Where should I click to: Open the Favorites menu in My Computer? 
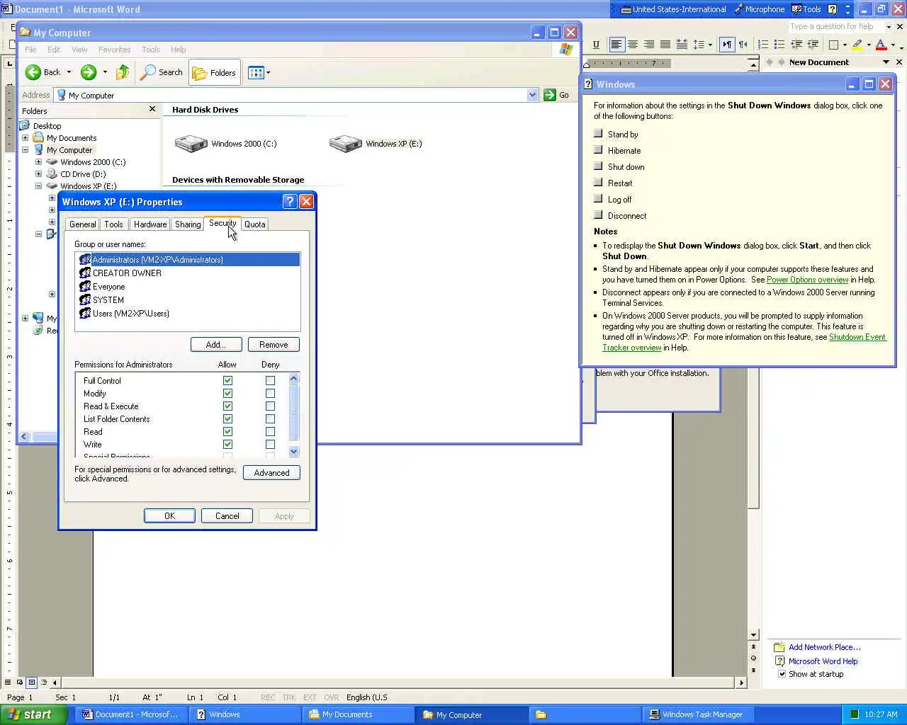click(x=114, y=50)
